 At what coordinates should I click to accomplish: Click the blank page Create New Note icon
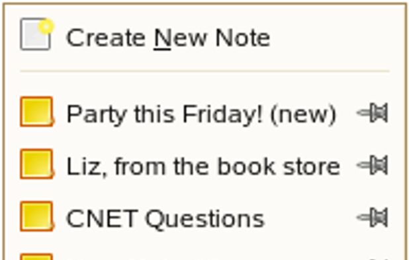tap(37, 34)
